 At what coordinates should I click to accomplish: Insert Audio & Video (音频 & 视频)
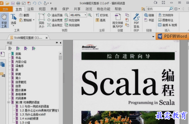coord(168,25)
